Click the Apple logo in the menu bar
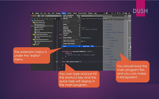The height and width of the screenshot is (99, 159). (x=33, y=13)
